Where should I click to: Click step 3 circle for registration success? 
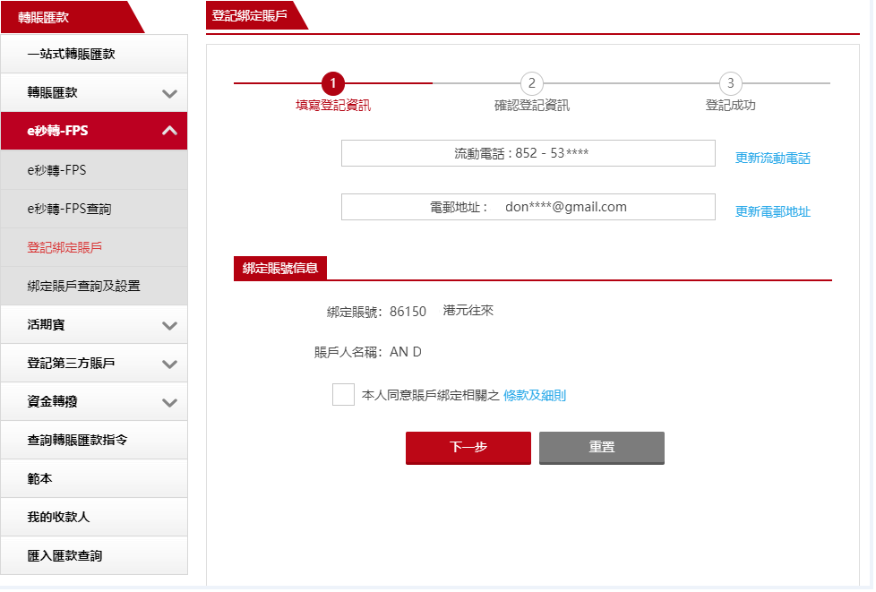click(x=730, y=83)
